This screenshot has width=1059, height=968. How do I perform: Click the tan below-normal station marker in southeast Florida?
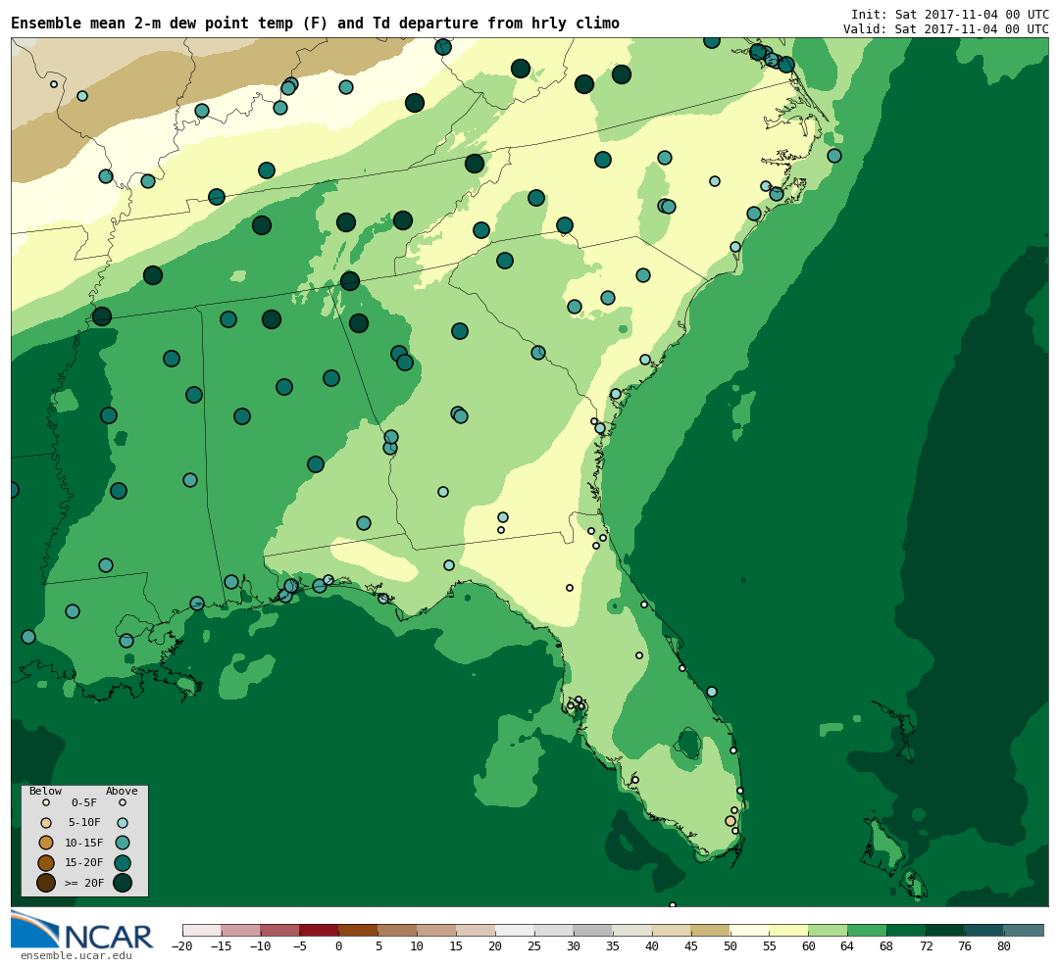click(x=731, y=821)
